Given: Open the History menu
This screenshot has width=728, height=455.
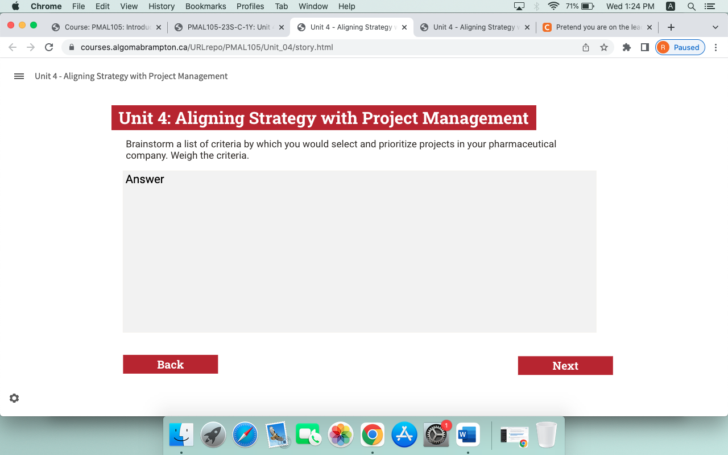Looking at the screenshot, I should pyautogui.click(x=162, y=6).
